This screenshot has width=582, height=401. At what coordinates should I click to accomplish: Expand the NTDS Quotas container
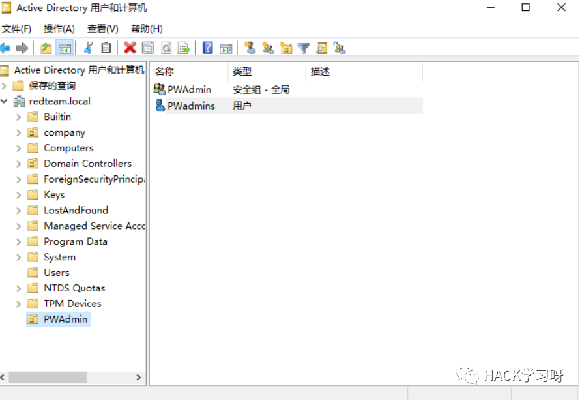pyautogui.click(x=18, y=288)
